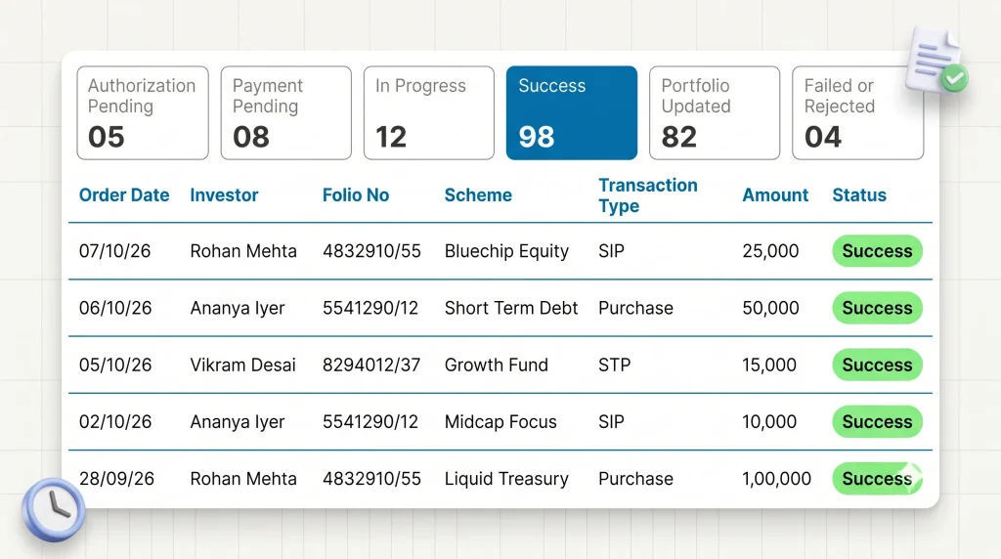Viewport: 1001px width, 559px height.
Task: Click SIP type in Midcap Focus row
Action: [x=611, y=421]
